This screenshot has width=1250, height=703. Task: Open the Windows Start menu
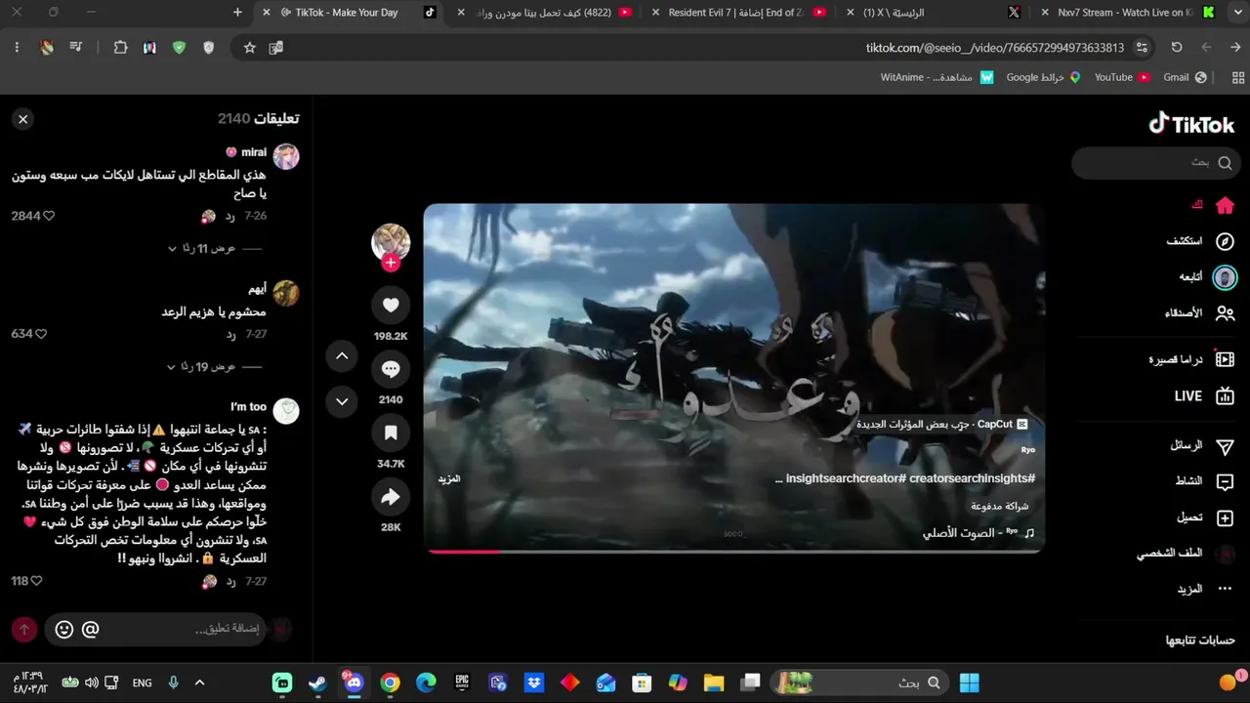[x=970, y=682]
